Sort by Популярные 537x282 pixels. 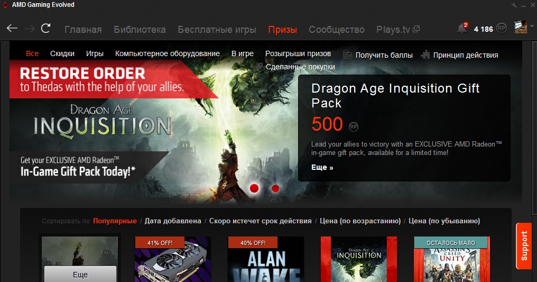click(x=115, y=221)
